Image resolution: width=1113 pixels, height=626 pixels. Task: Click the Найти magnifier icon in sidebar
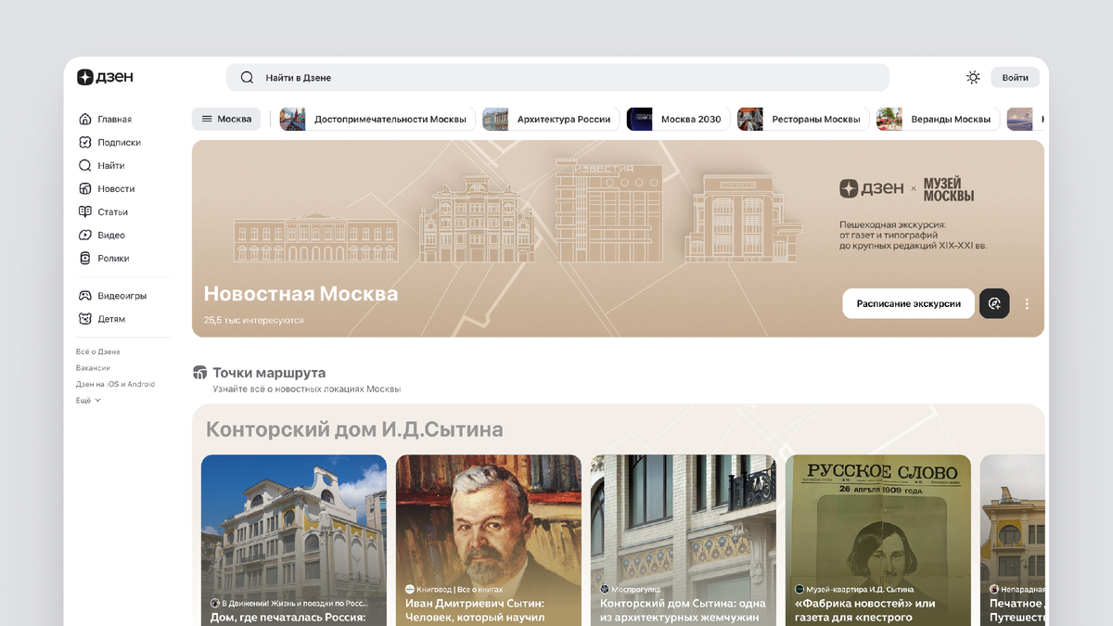[84, 165]
